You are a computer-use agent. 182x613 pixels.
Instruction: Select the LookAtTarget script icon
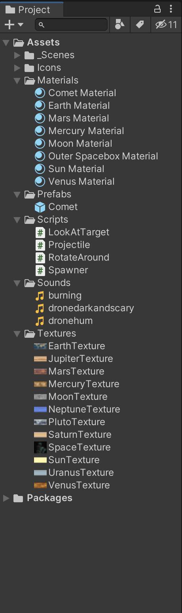[x=40, y=232]
